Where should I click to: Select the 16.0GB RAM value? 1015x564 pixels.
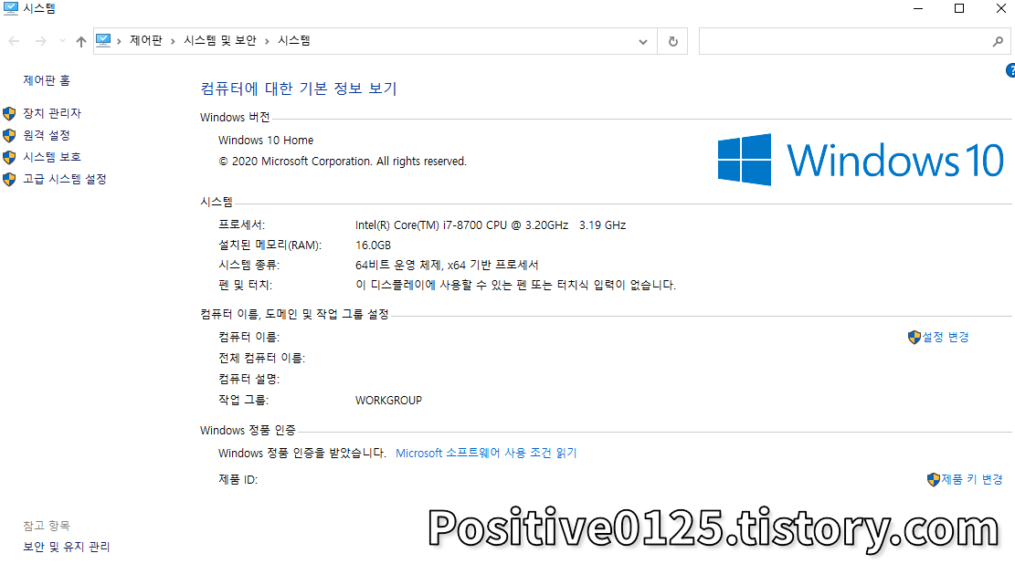tap(374, 245)
